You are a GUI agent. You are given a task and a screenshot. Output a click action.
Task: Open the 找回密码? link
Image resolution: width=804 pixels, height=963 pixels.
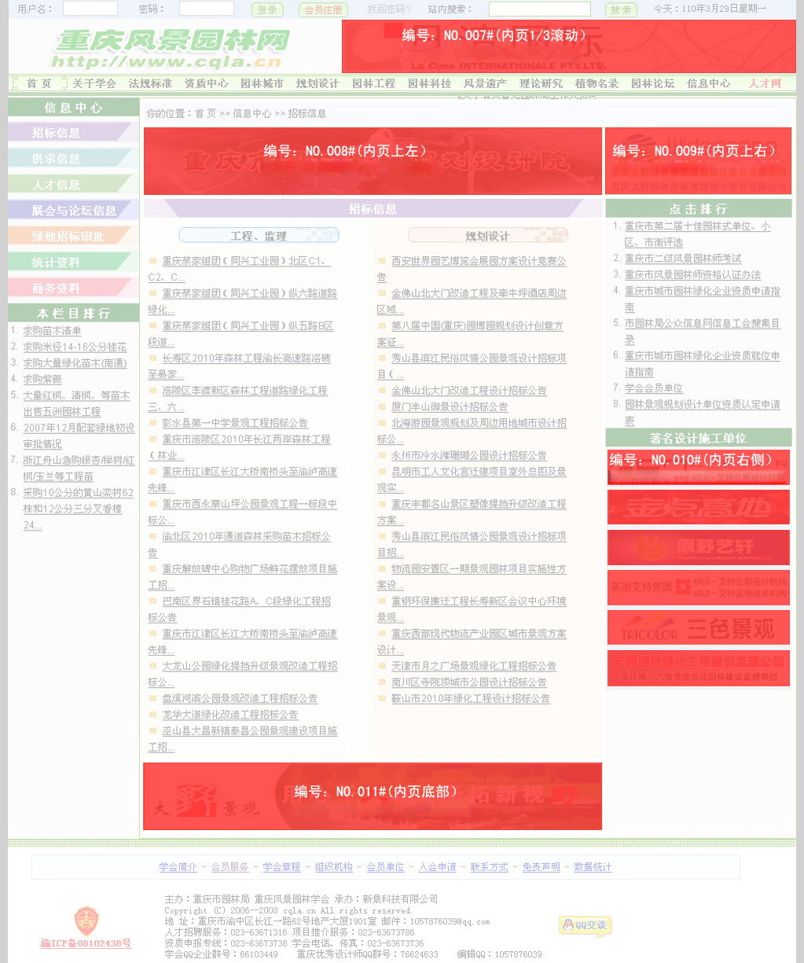[389, 9]
